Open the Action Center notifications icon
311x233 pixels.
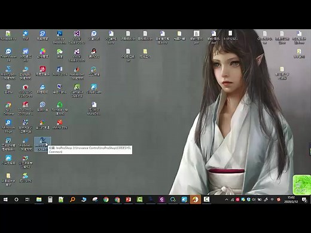point(304,200)
